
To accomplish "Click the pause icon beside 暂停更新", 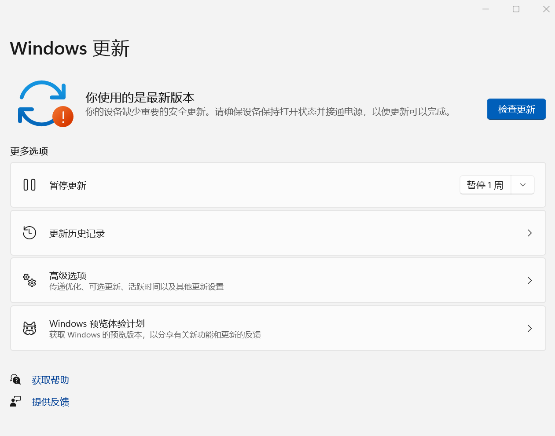I will tap(29, 185).
